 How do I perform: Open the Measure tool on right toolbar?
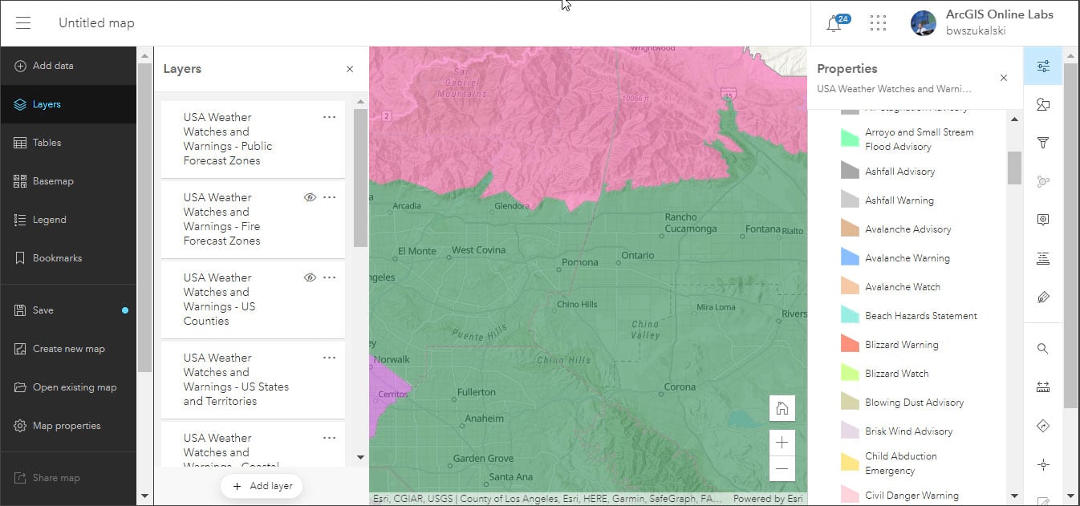pyautogui.click(x=1043, y=387)
